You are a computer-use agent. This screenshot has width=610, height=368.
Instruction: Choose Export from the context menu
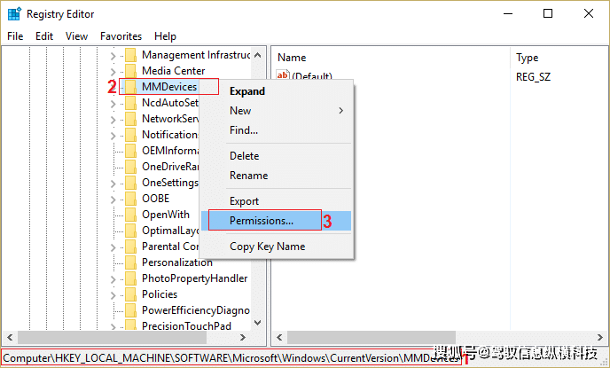pyautogui.click(x=244, y=201)
